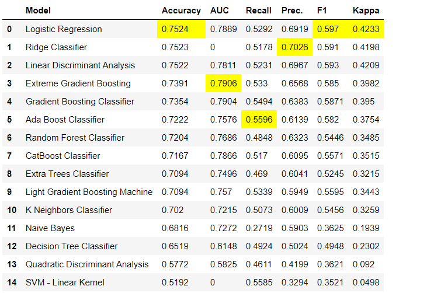Select the highlighted Recall value 0.5596
This screenshot has height=293, width=427.
[x=259, y=120]
